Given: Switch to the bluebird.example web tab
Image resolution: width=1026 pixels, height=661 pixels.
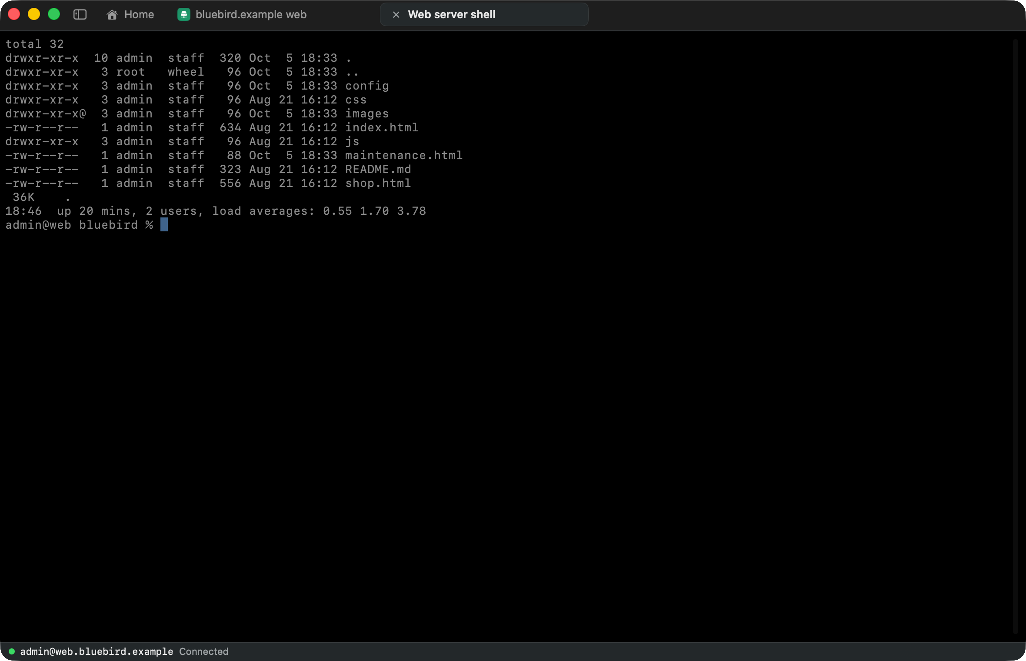Looking at the screenshot, I should [x=242, y=14].
